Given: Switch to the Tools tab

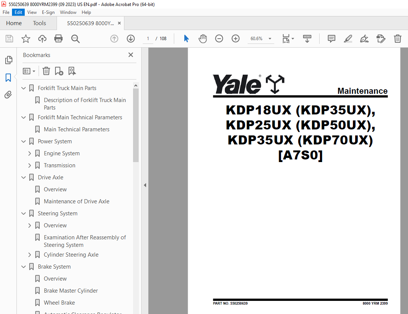Looking at the screenshot, I should click(39, 23).
